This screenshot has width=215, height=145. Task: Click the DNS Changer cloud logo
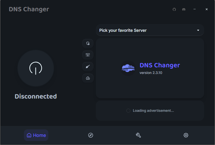(128, 68)
